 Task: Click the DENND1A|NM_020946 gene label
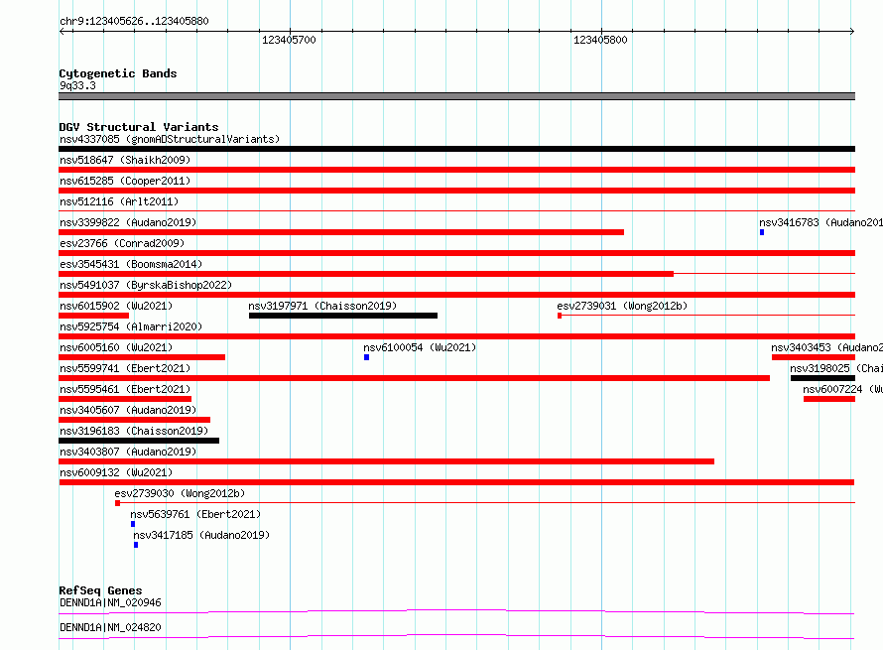tap(110, 602)
